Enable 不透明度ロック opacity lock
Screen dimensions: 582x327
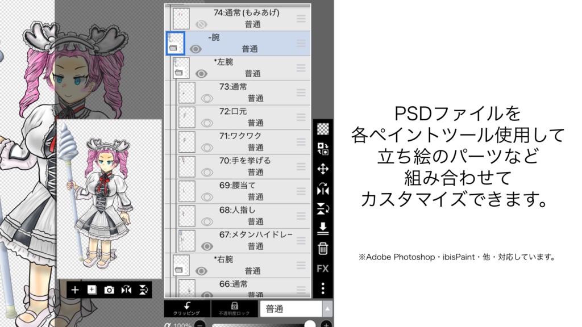pyautogui.click(x=234, y=308)
